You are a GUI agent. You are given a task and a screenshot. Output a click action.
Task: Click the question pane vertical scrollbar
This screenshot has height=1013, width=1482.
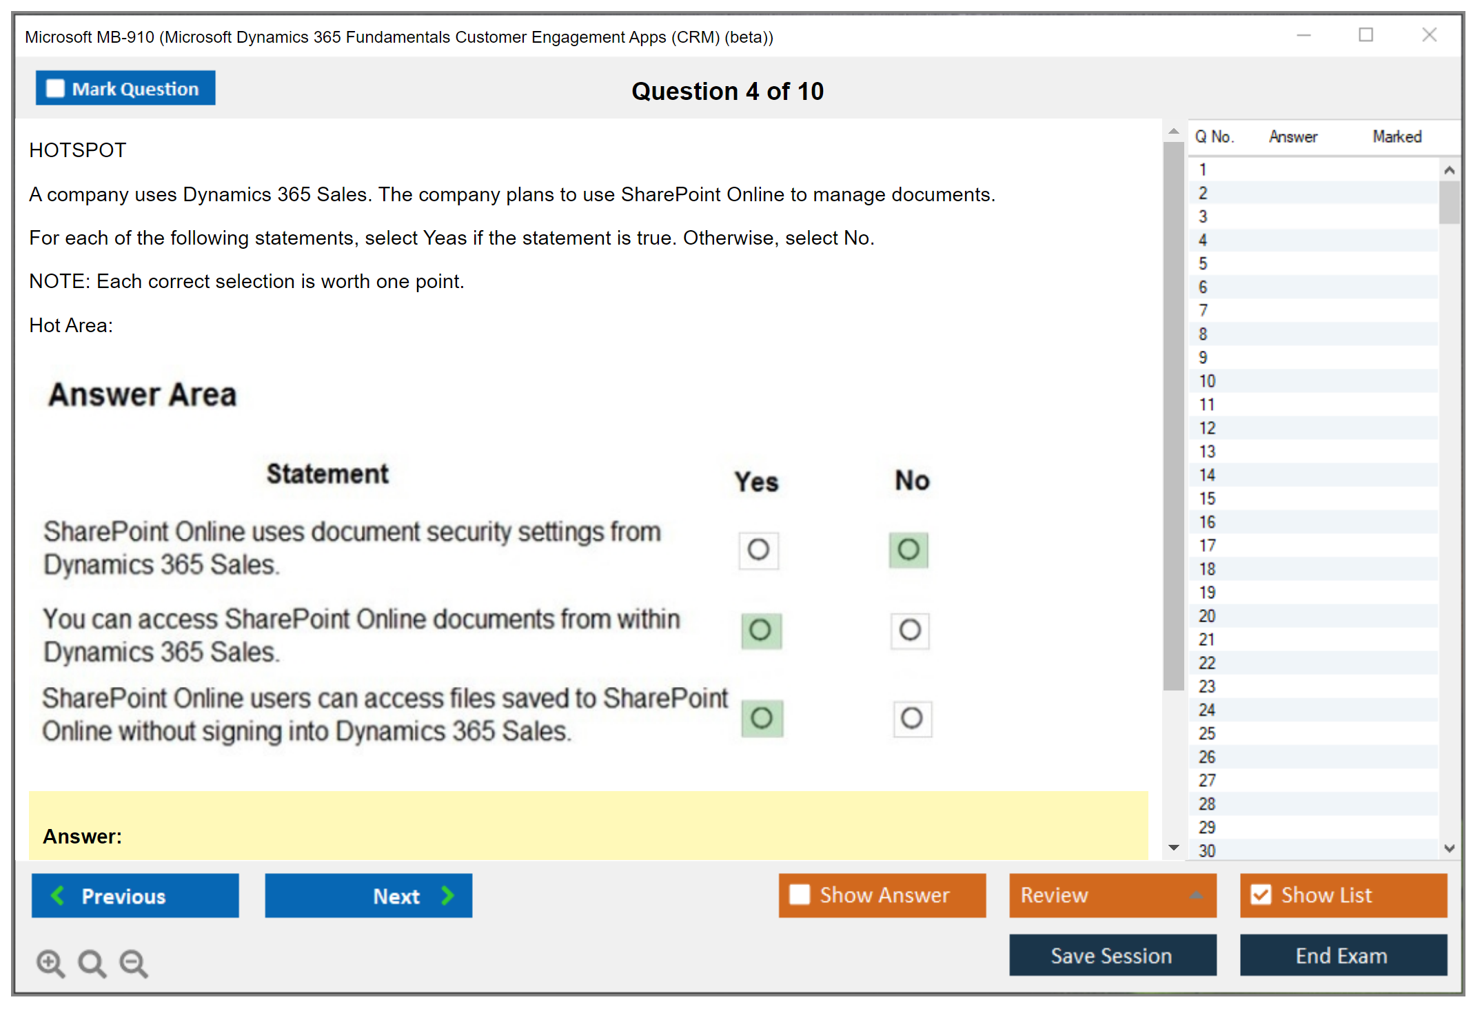click(x=1173, y=413)
